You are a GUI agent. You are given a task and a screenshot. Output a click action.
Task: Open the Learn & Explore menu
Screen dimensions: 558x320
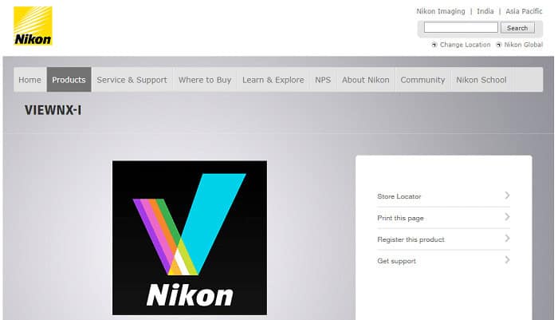click(x=273, y=80)
